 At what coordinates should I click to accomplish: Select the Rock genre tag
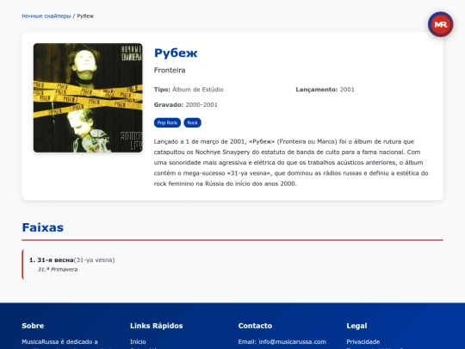pos(193,122)
